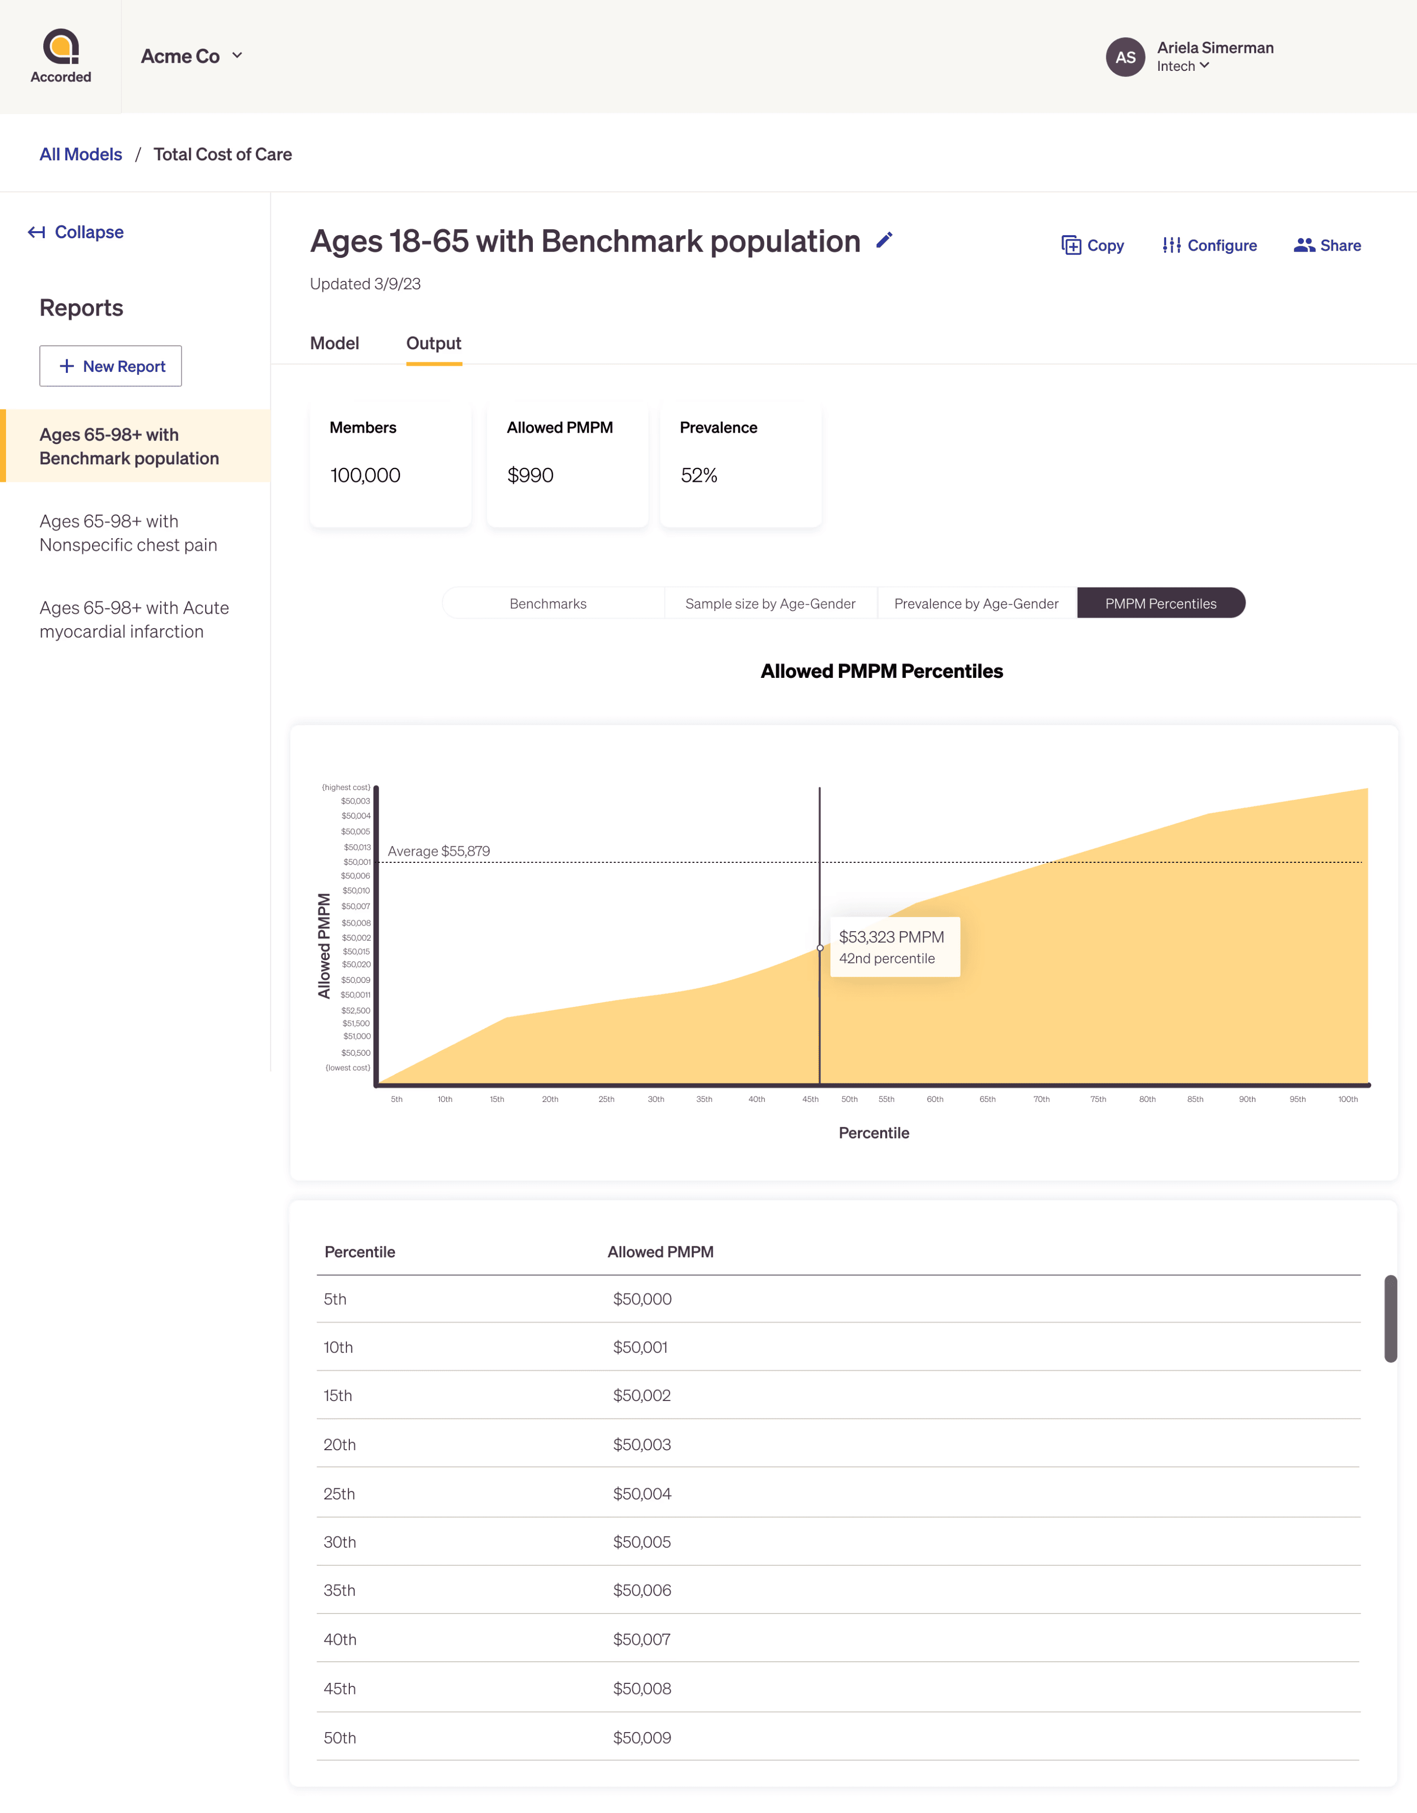1417x1813 pixels.
Task: Select the PMPM Percentiles view
Action: pos(1160,603)
